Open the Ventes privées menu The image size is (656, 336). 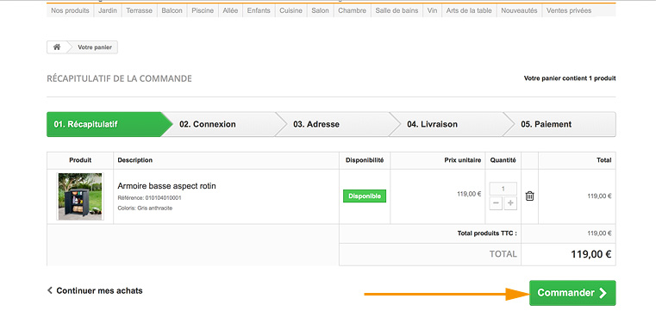(569, 10)
